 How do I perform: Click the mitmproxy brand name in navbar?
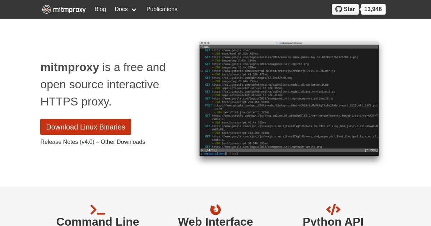coord(69,10)
